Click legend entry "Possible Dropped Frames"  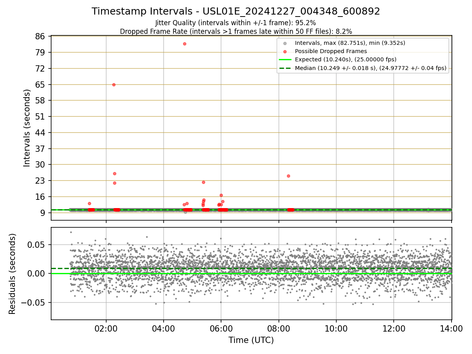pos(331,51)
